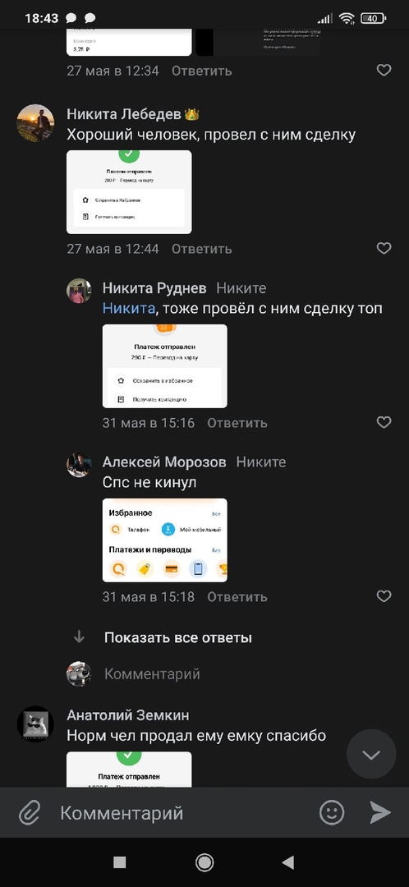The width and height of the screenshot is (409, 887).
Task: Like Алексей Морозов's reply heart
Action: pos(384,596)
